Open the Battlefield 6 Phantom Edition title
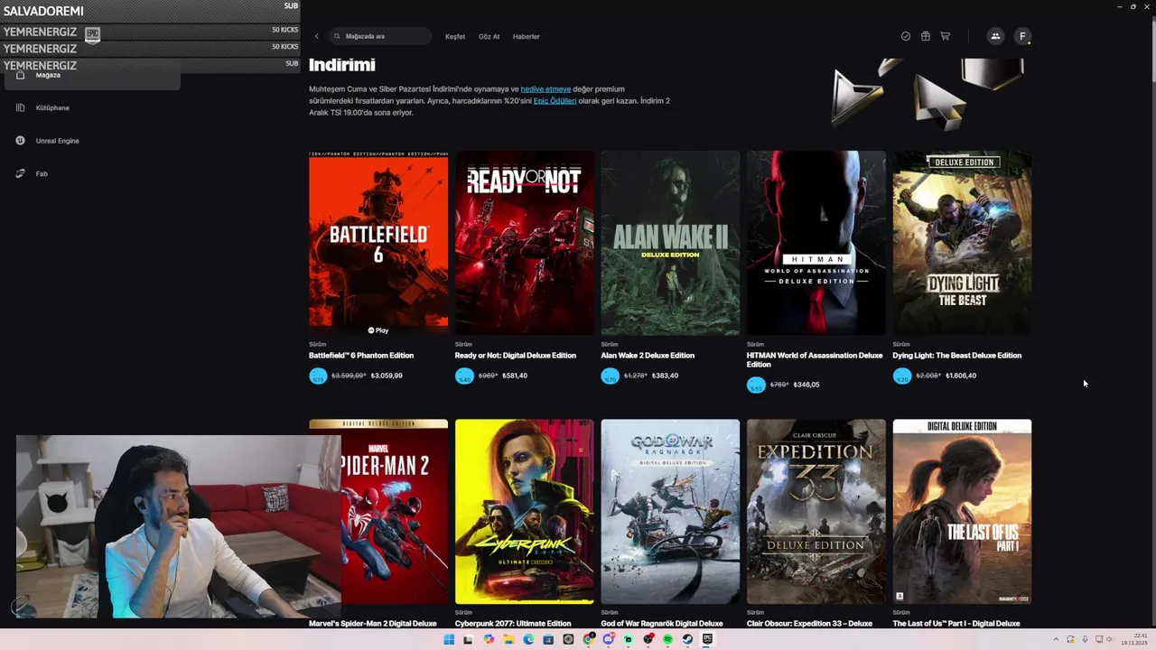Viewport: 1156px width, 650px height. click(361, 355)
